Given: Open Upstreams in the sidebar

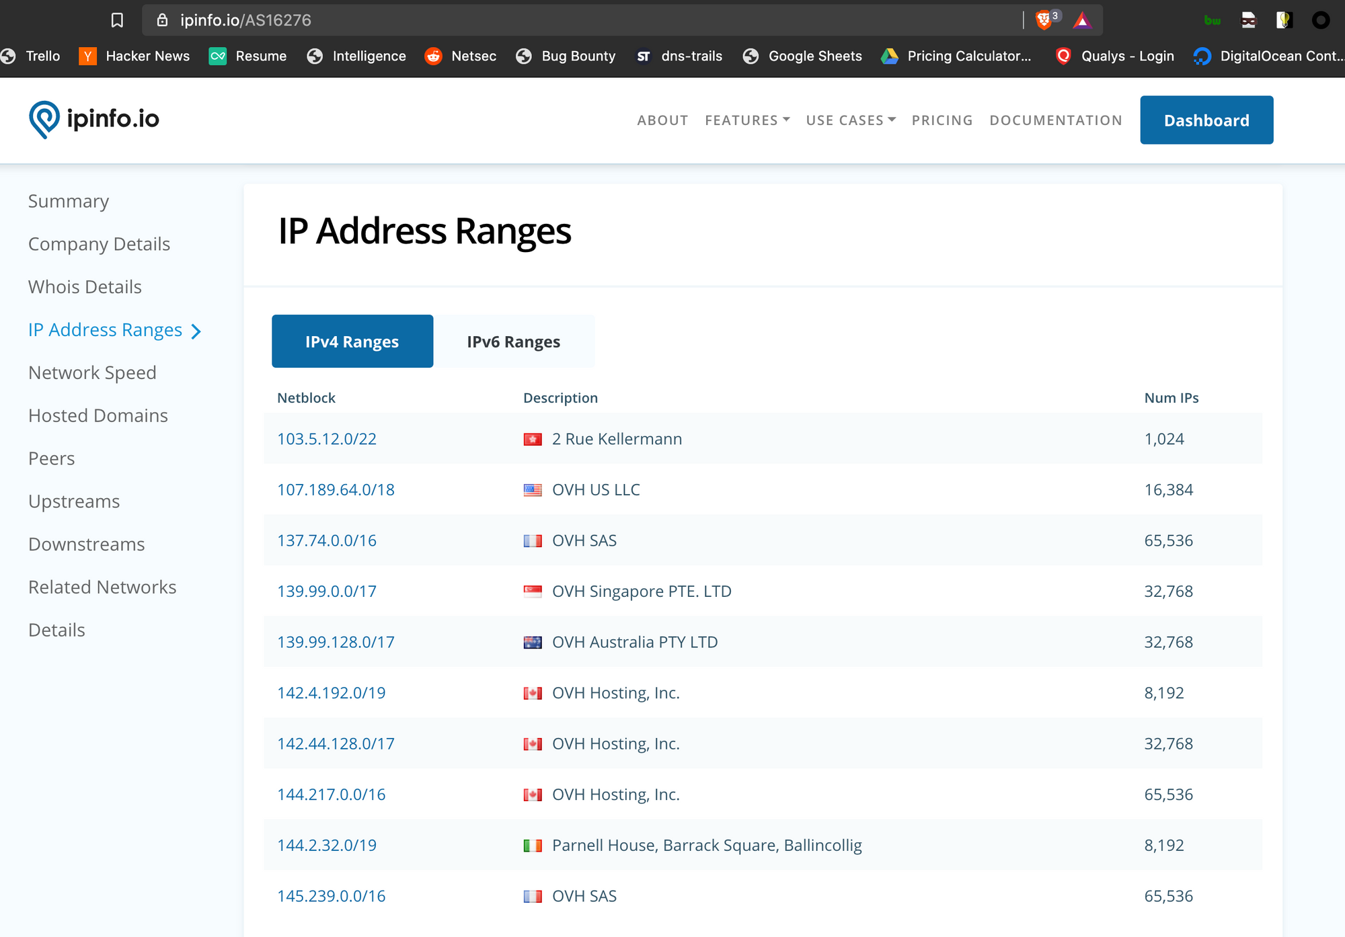Looking at the screenshot, I should (74, 501).
